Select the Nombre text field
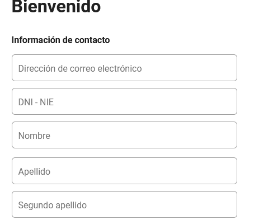 click(x=124, y=135)
